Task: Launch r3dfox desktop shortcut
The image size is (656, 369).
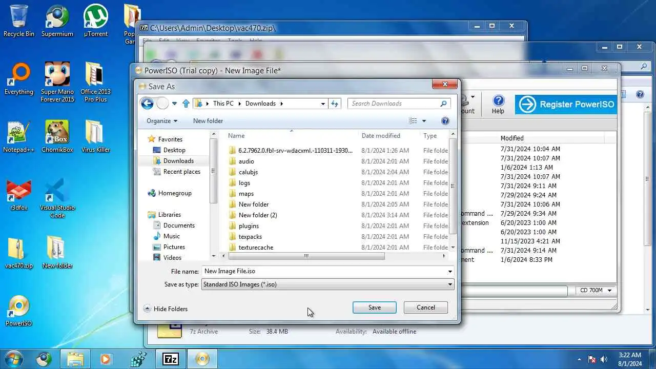Action: click(19, 195)
